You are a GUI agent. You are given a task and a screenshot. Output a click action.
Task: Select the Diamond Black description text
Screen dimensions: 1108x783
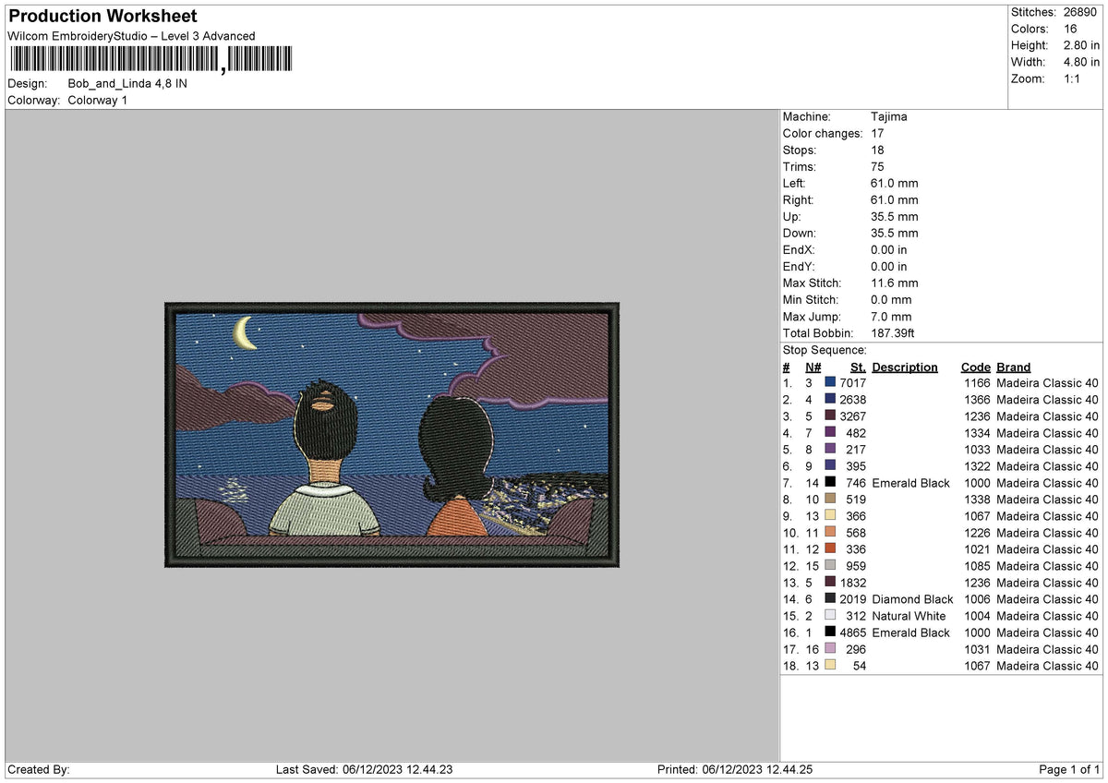[x=912, y=599]
